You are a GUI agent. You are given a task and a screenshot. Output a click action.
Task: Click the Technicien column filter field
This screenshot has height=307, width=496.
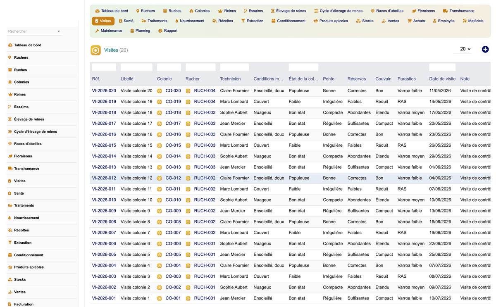234,67
